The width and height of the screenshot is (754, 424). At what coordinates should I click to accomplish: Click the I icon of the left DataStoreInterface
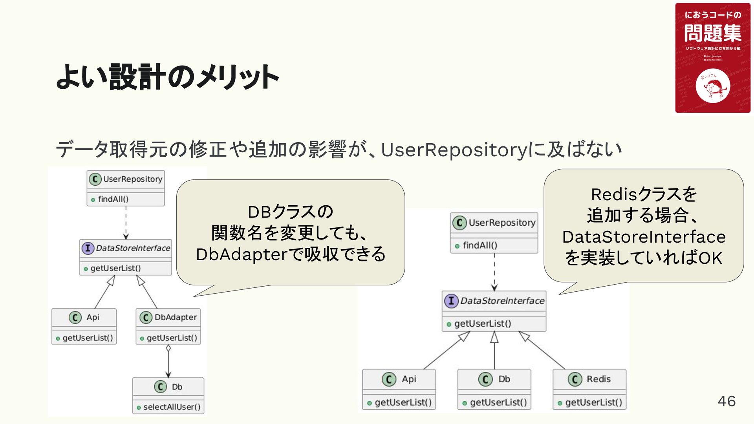pos(88,248)
